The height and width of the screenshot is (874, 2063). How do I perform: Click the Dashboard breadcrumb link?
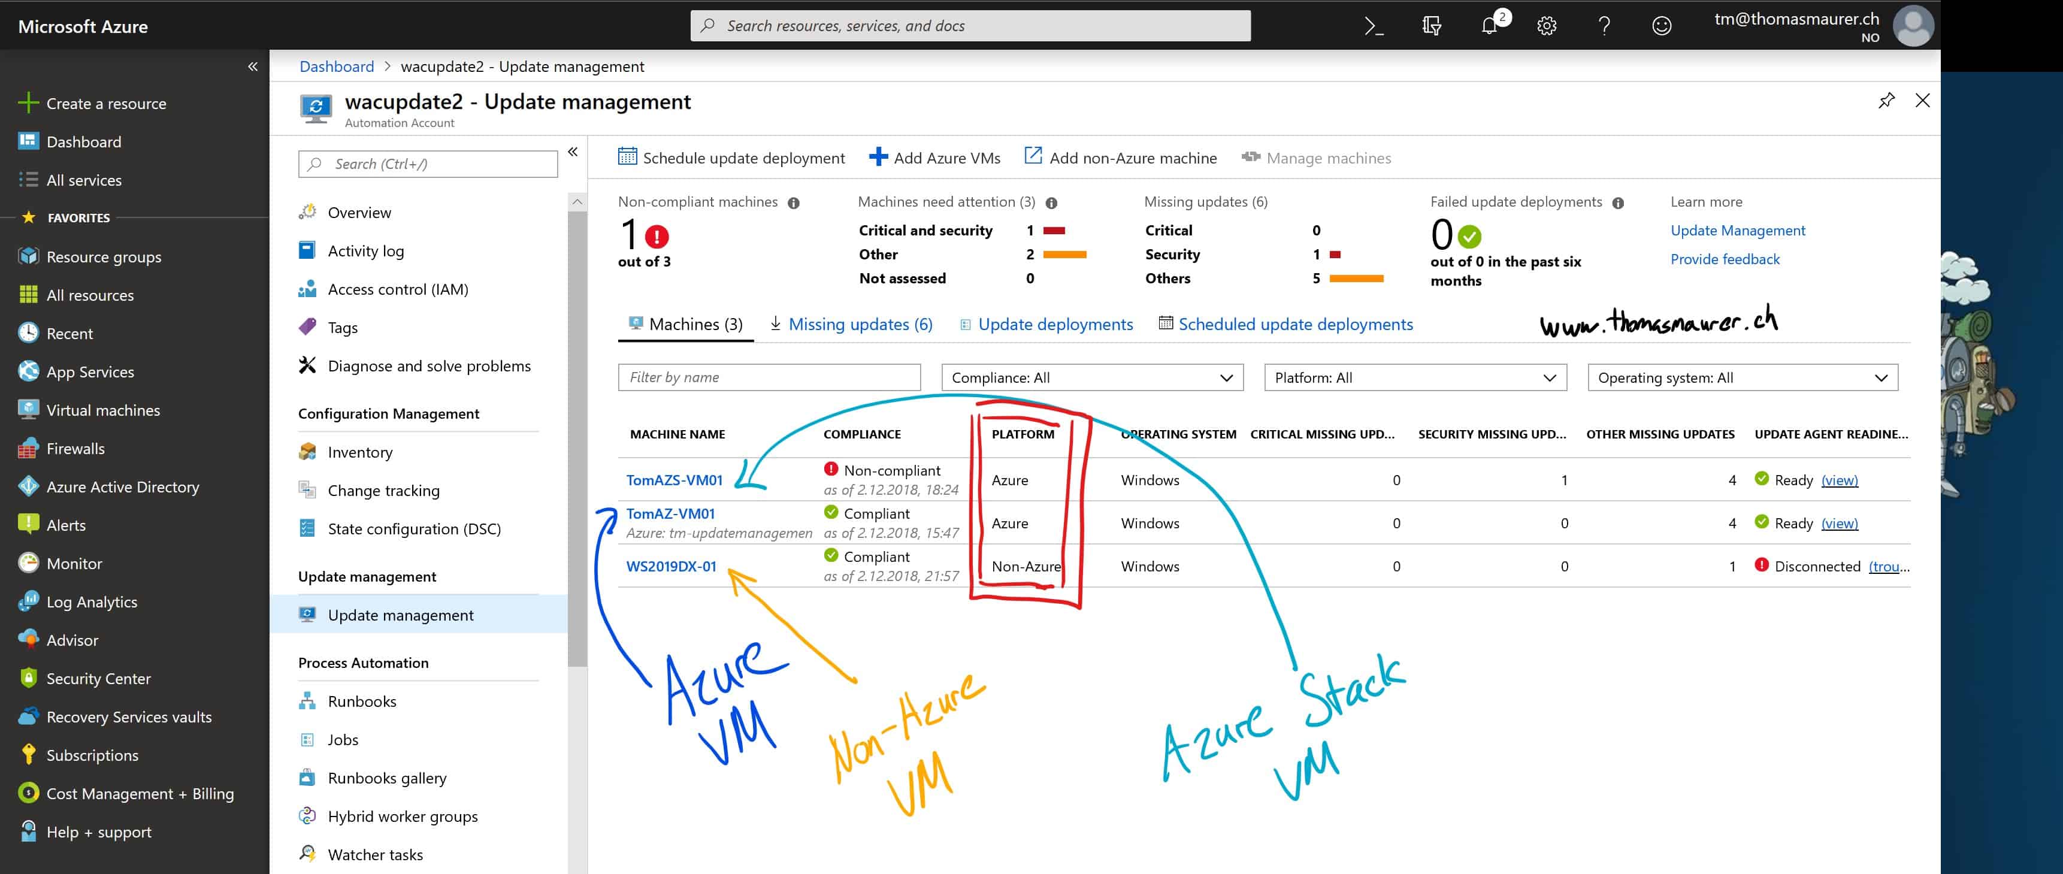pyautogui.click(x=337, y=66)
